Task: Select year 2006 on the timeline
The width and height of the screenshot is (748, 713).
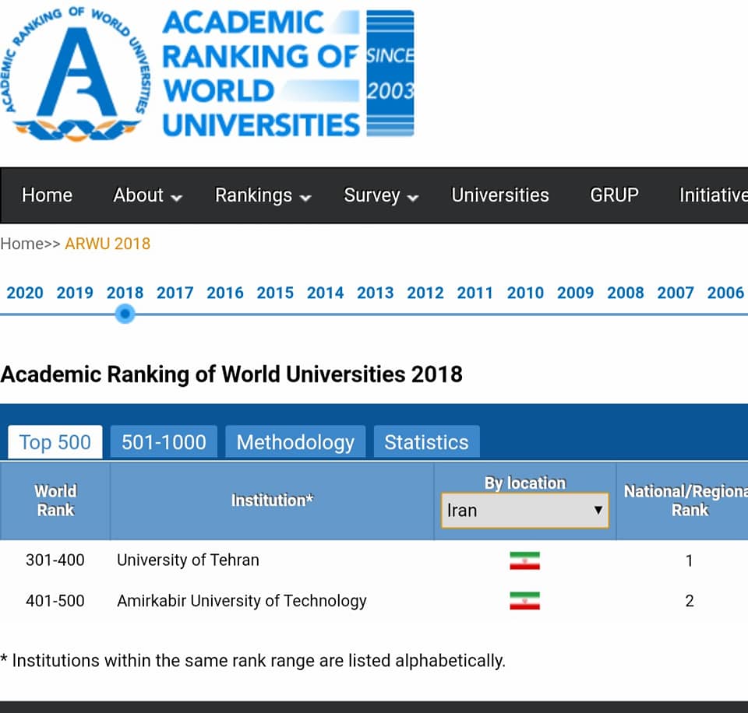Action: [x=725, y=292]
